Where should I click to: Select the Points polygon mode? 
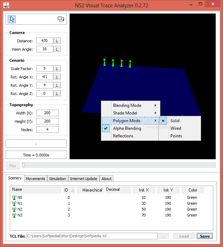point(180,136)
